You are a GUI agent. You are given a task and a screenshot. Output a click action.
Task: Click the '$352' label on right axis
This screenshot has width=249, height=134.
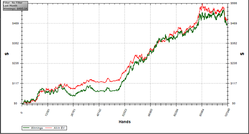point(234,43)
